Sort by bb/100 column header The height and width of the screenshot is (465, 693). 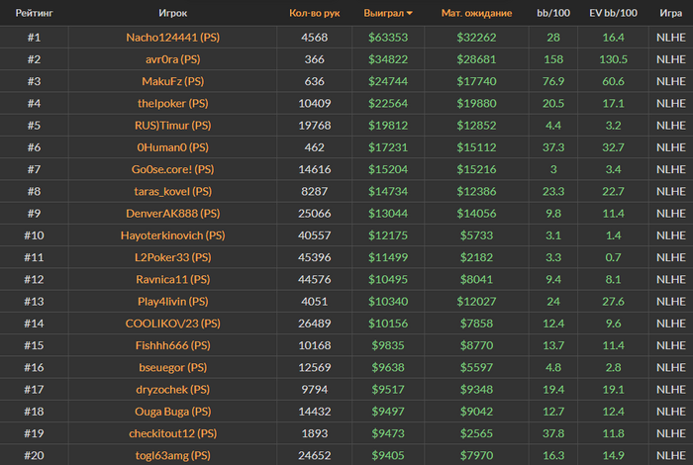pyautogui.click(x=552, y=14)
